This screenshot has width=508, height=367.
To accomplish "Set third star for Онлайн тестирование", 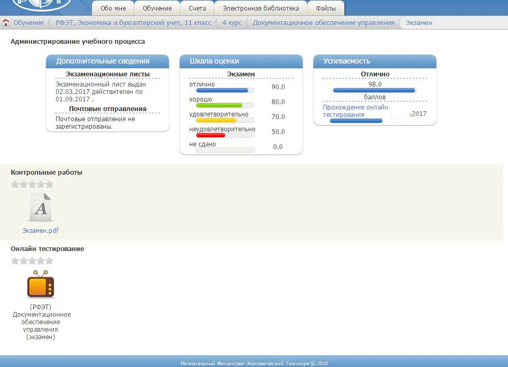I will coord(32,261).
